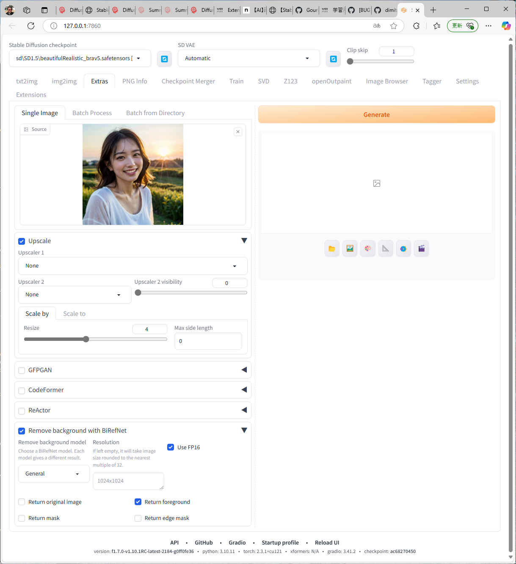516x564 pixels.
Task: Refresh the Stable Diffusion checkpoint list
Action: 164,59
